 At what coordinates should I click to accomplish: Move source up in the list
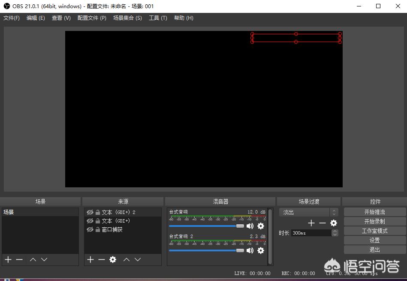click(127, 260)
